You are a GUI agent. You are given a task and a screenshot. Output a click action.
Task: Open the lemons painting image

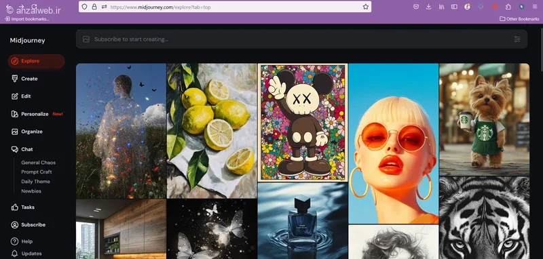click(x=212, y=131)
